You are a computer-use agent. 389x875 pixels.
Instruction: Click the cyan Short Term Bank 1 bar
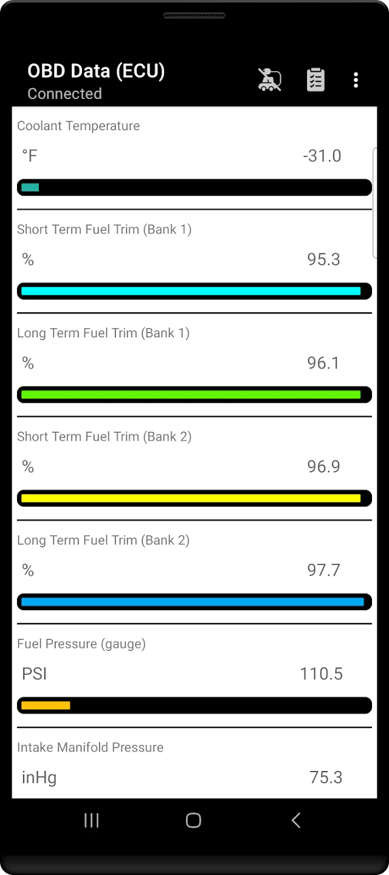(x=194, y=291)
